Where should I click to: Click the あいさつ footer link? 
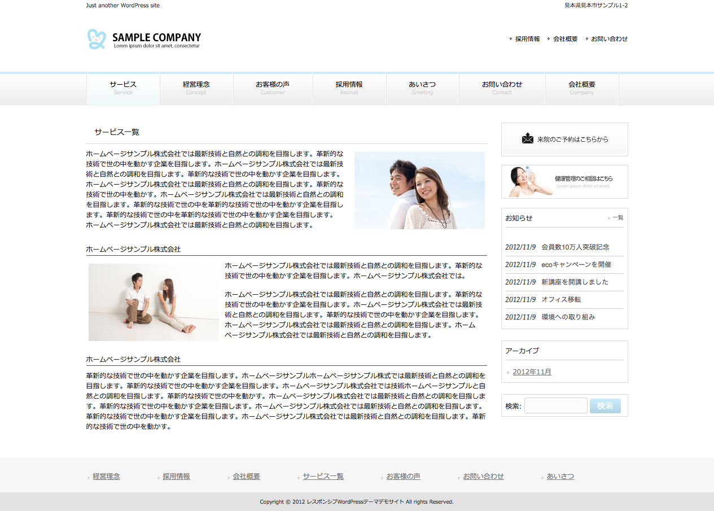[560, 477]
